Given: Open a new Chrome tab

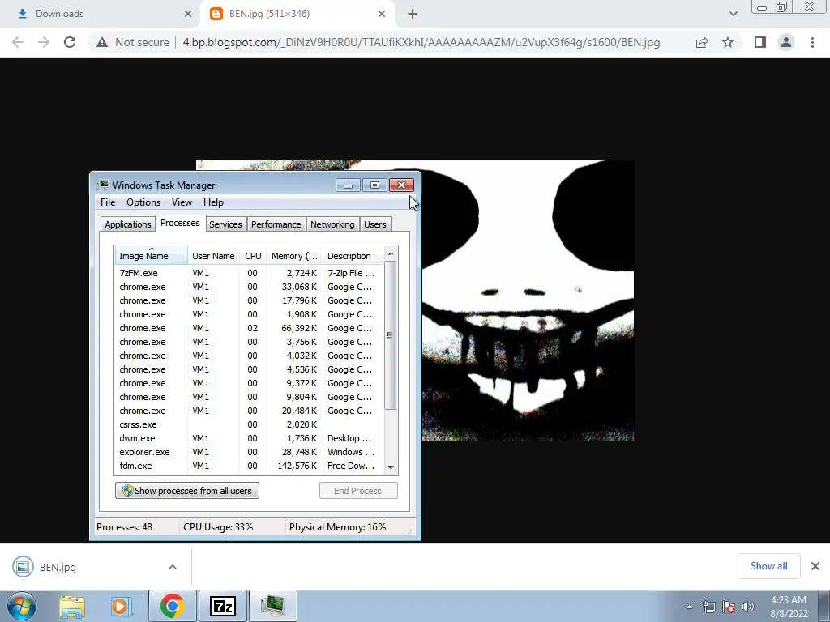Looking at the screenshot, I should tap(413, 14).
